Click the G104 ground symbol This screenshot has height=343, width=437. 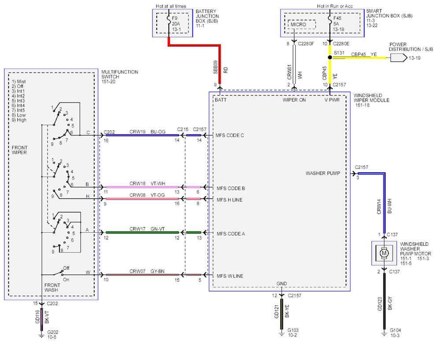pyautogui.click(x=384, y=334)
